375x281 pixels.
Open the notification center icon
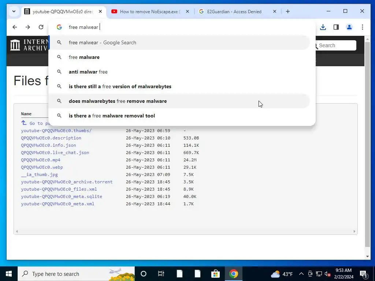coord(363,274)
